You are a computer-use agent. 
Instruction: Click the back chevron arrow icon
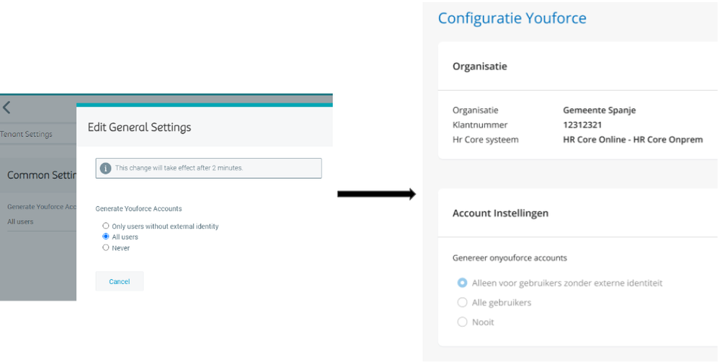click(6, 107)
